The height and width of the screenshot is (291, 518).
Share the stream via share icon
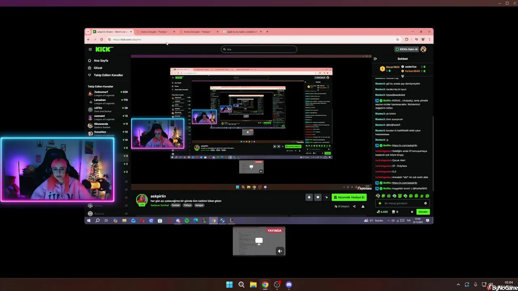pos(354,207)
